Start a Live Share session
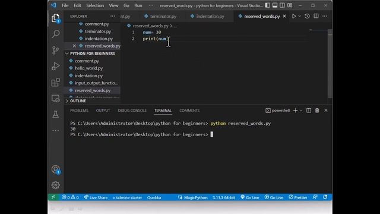Viewport: 380px width, 214px height. pos(96,197)
